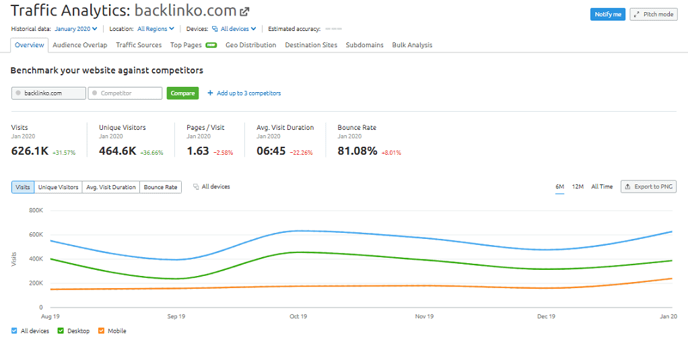Click the Pitch mode button
The height and width of the screenshot is (350, 688).
pyautogui.click(x=654, y=15)
